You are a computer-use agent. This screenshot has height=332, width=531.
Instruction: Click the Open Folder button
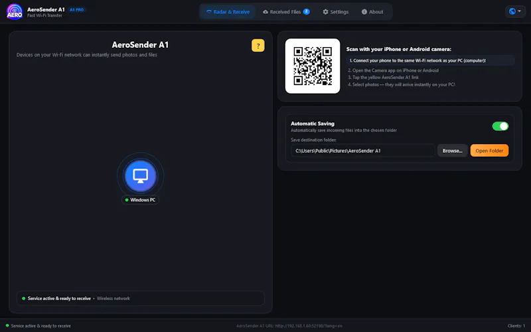click(x=489, y=151)
